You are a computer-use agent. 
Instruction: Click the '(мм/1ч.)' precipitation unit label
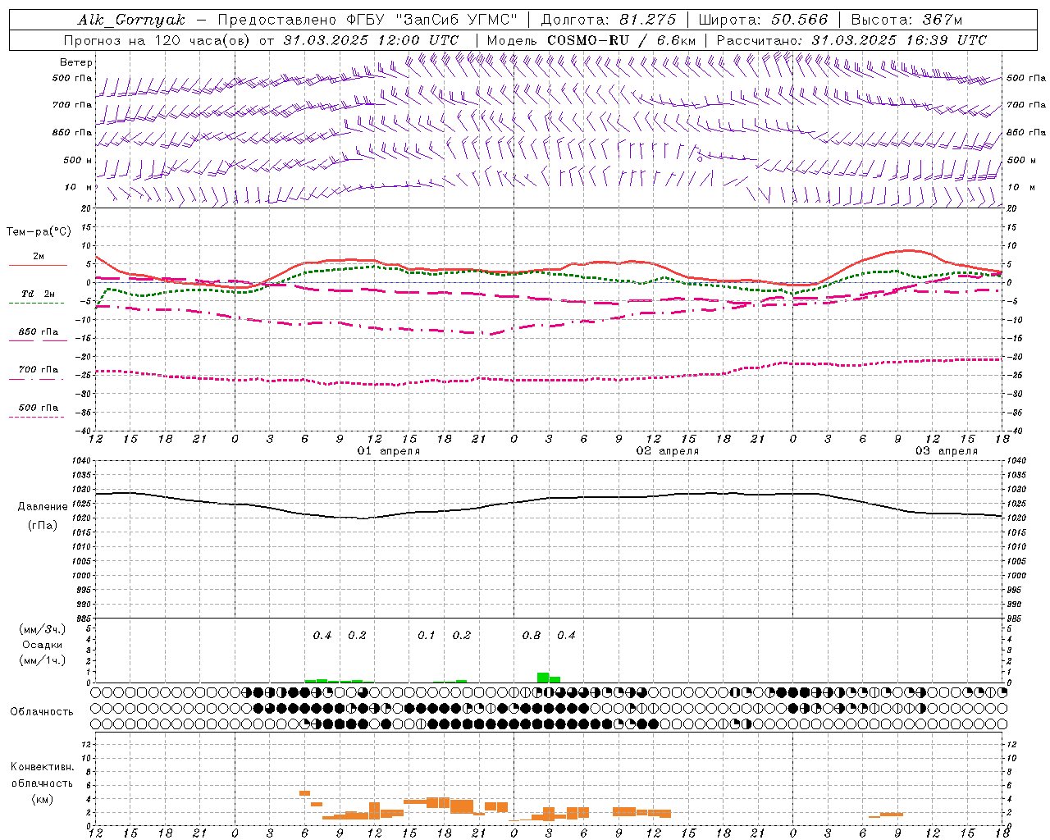pyautogui.click(x=42, y=660)
